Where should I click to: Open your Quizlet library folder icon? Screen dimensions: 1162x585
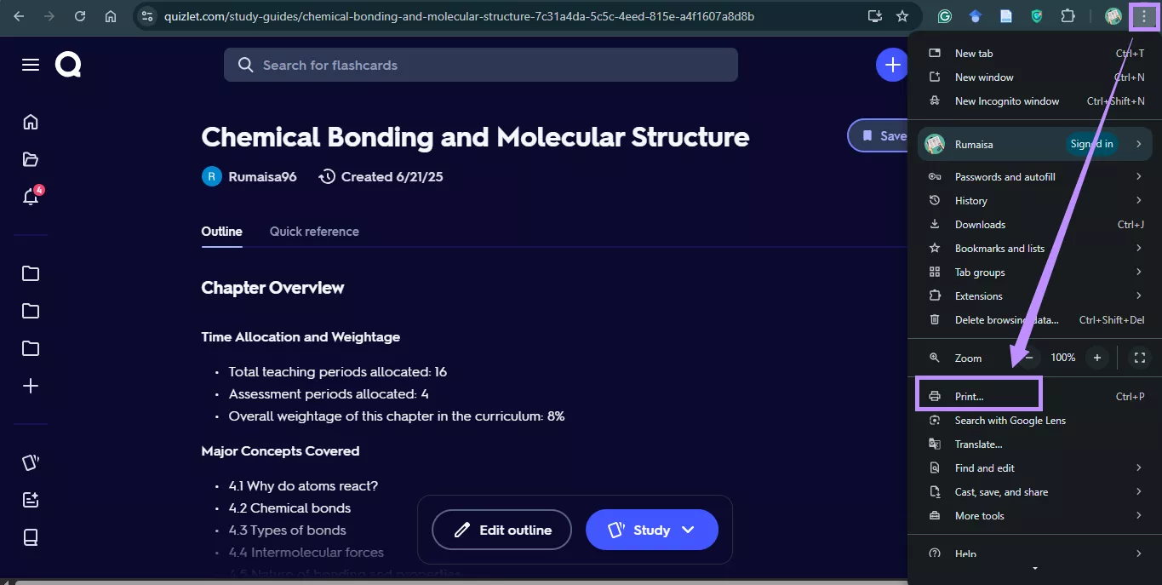[30, 159]
